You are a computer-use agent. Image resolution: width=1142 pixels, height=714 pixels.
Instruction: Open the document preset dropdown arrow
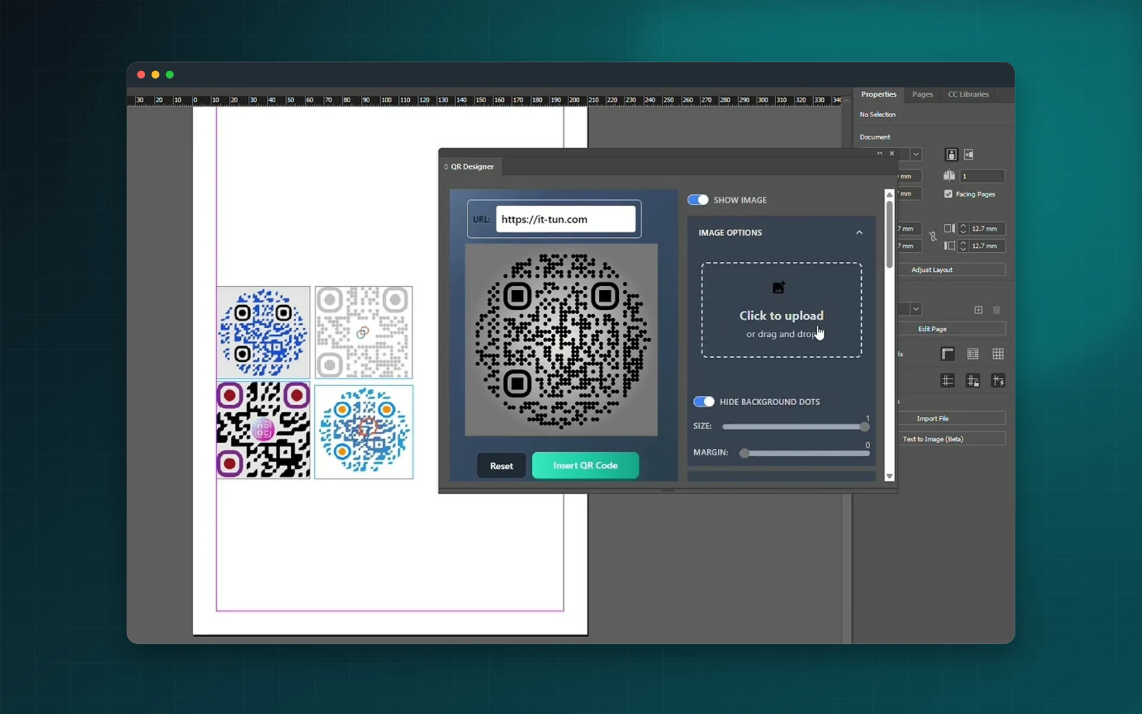[916, 155]
